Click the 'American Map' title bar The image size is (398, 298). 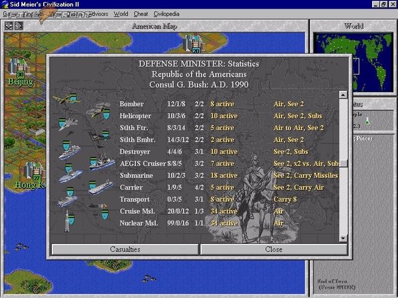(155, 26)
